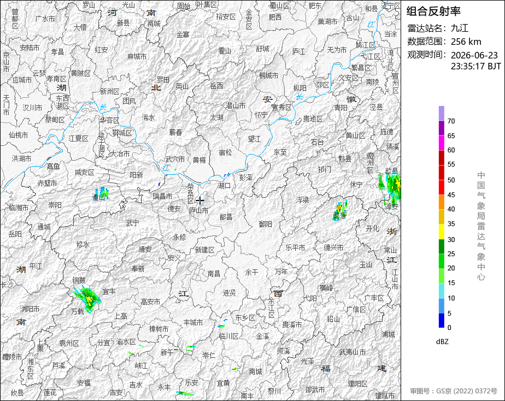Click the 贵溪市 map label
The width and height of the screenshot is (505, 401).
tap(292, 325)
